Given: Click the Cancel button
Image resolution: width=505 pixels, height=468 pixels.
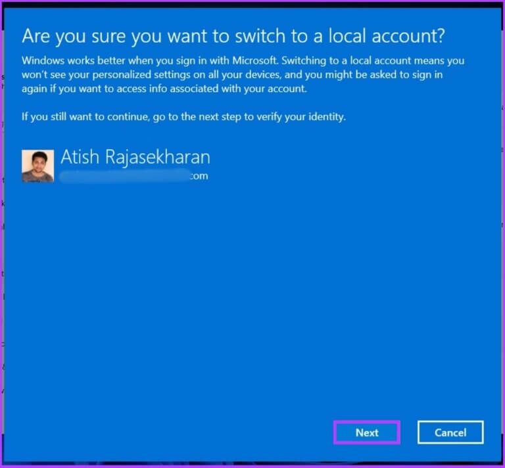Looking at the screenshot, I should (450, 433).
